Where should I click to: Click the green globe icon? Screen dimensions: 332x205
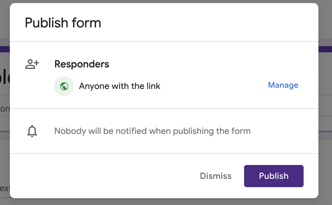(x=64, y=86)
